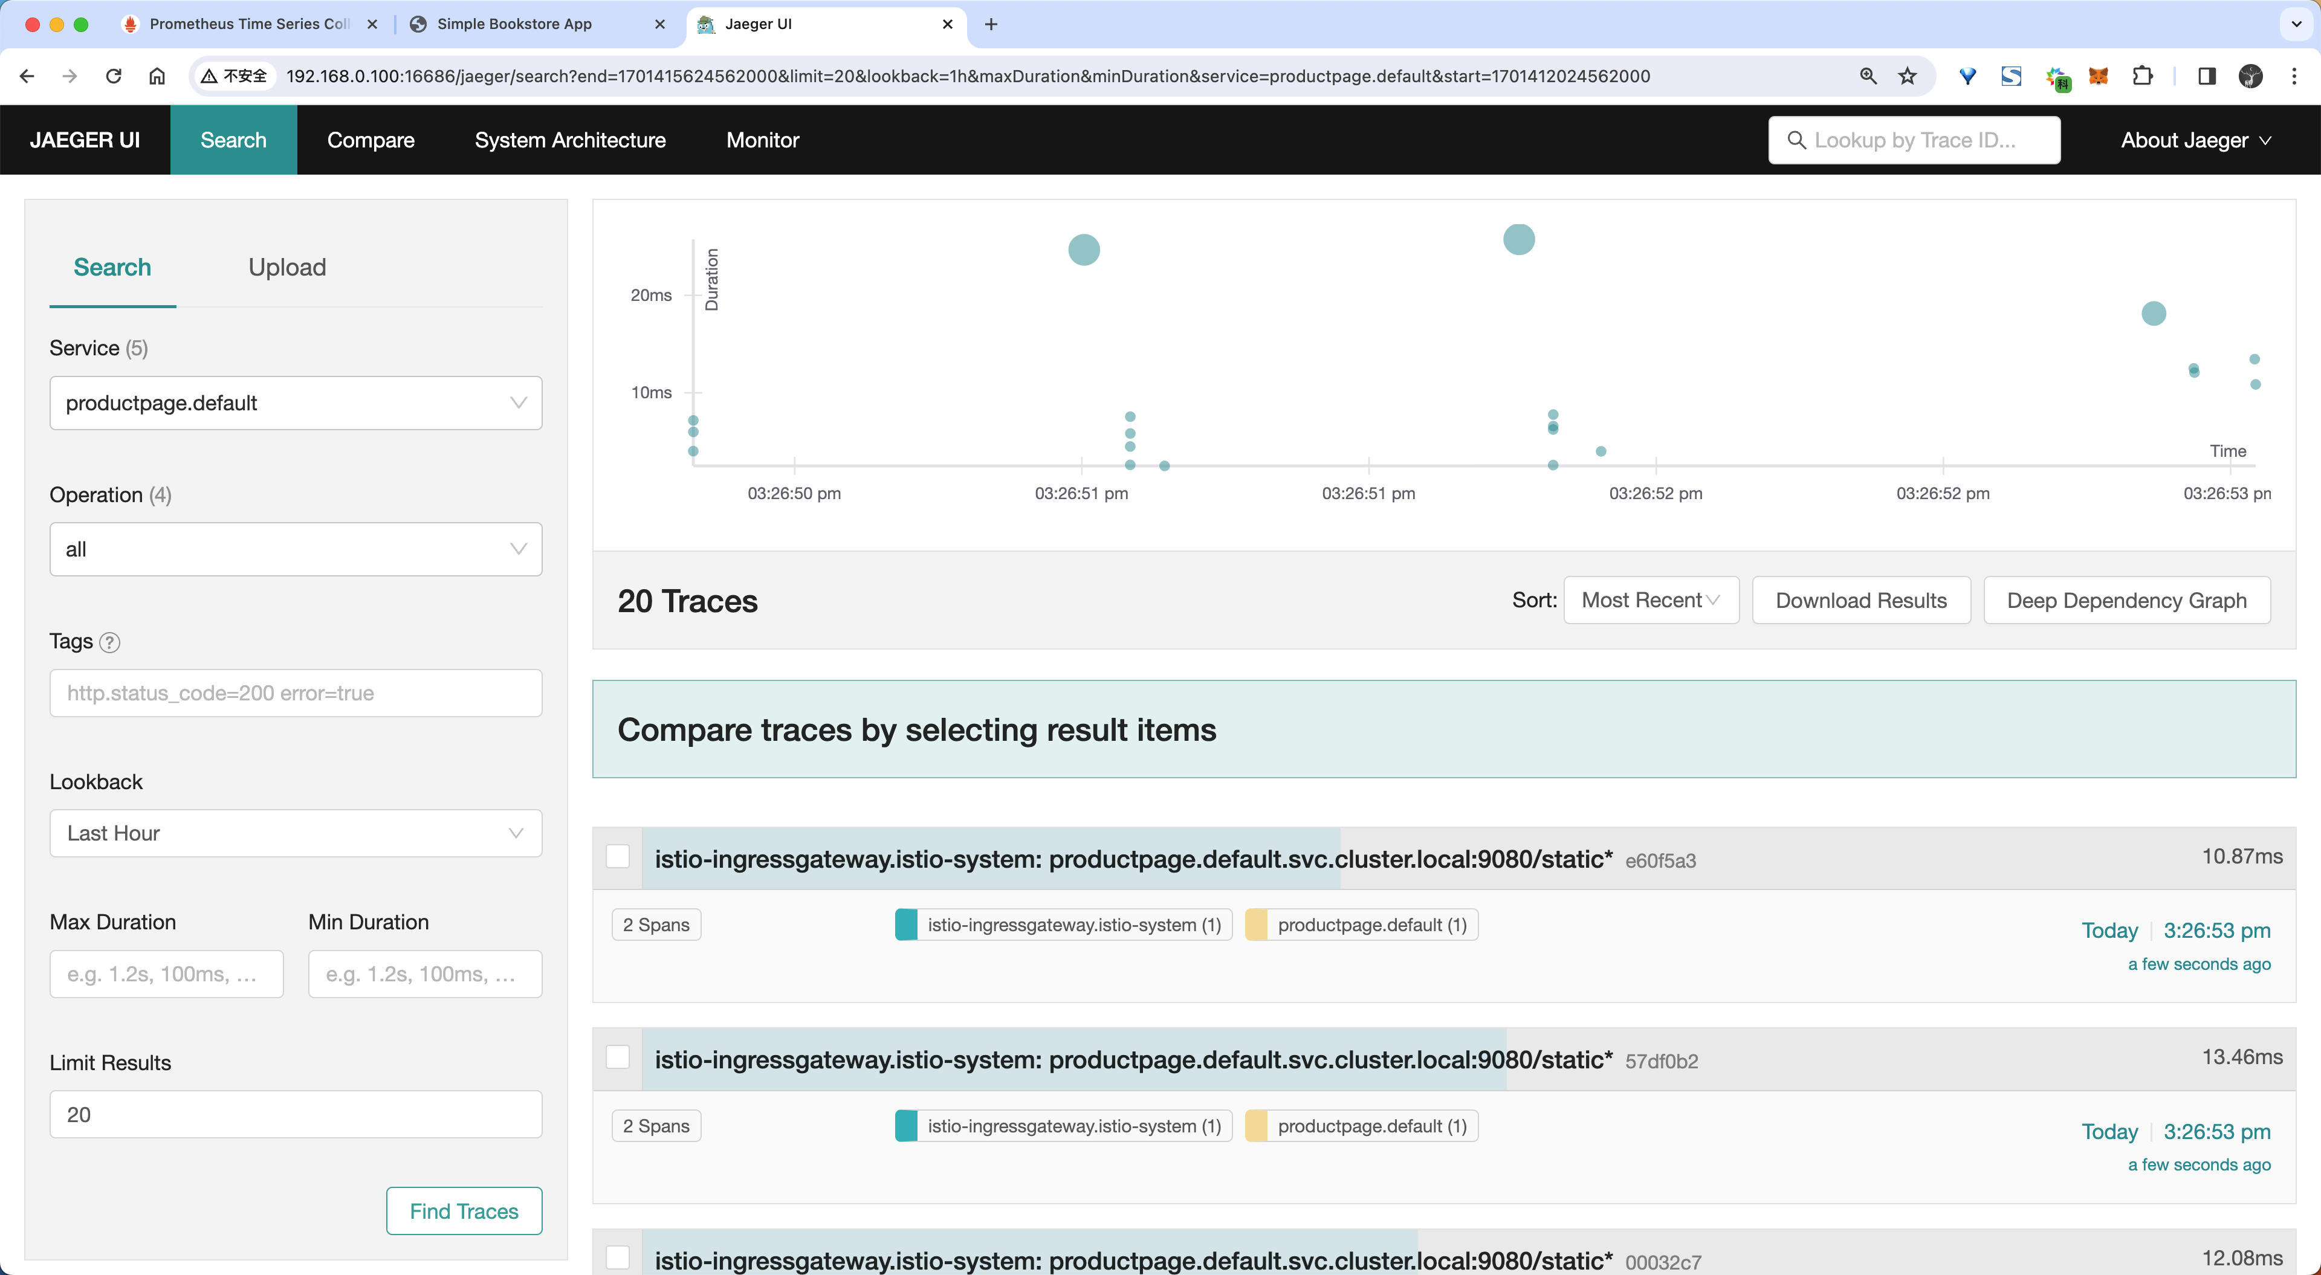Click the Tags help question mark icon

[110, 642]
